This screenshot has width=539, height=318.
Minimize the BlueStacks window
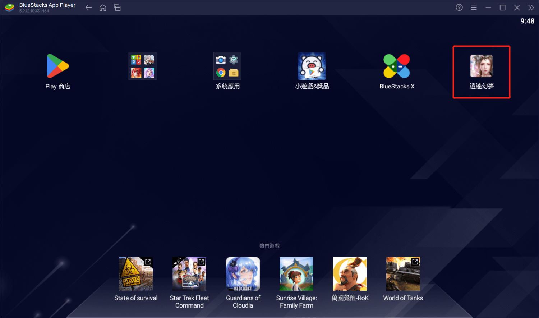tap(488, 8)
